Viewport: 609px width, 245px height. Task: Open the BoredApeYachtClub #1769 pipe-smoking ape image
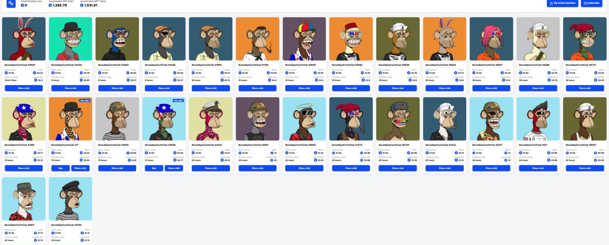pos(257,39)
